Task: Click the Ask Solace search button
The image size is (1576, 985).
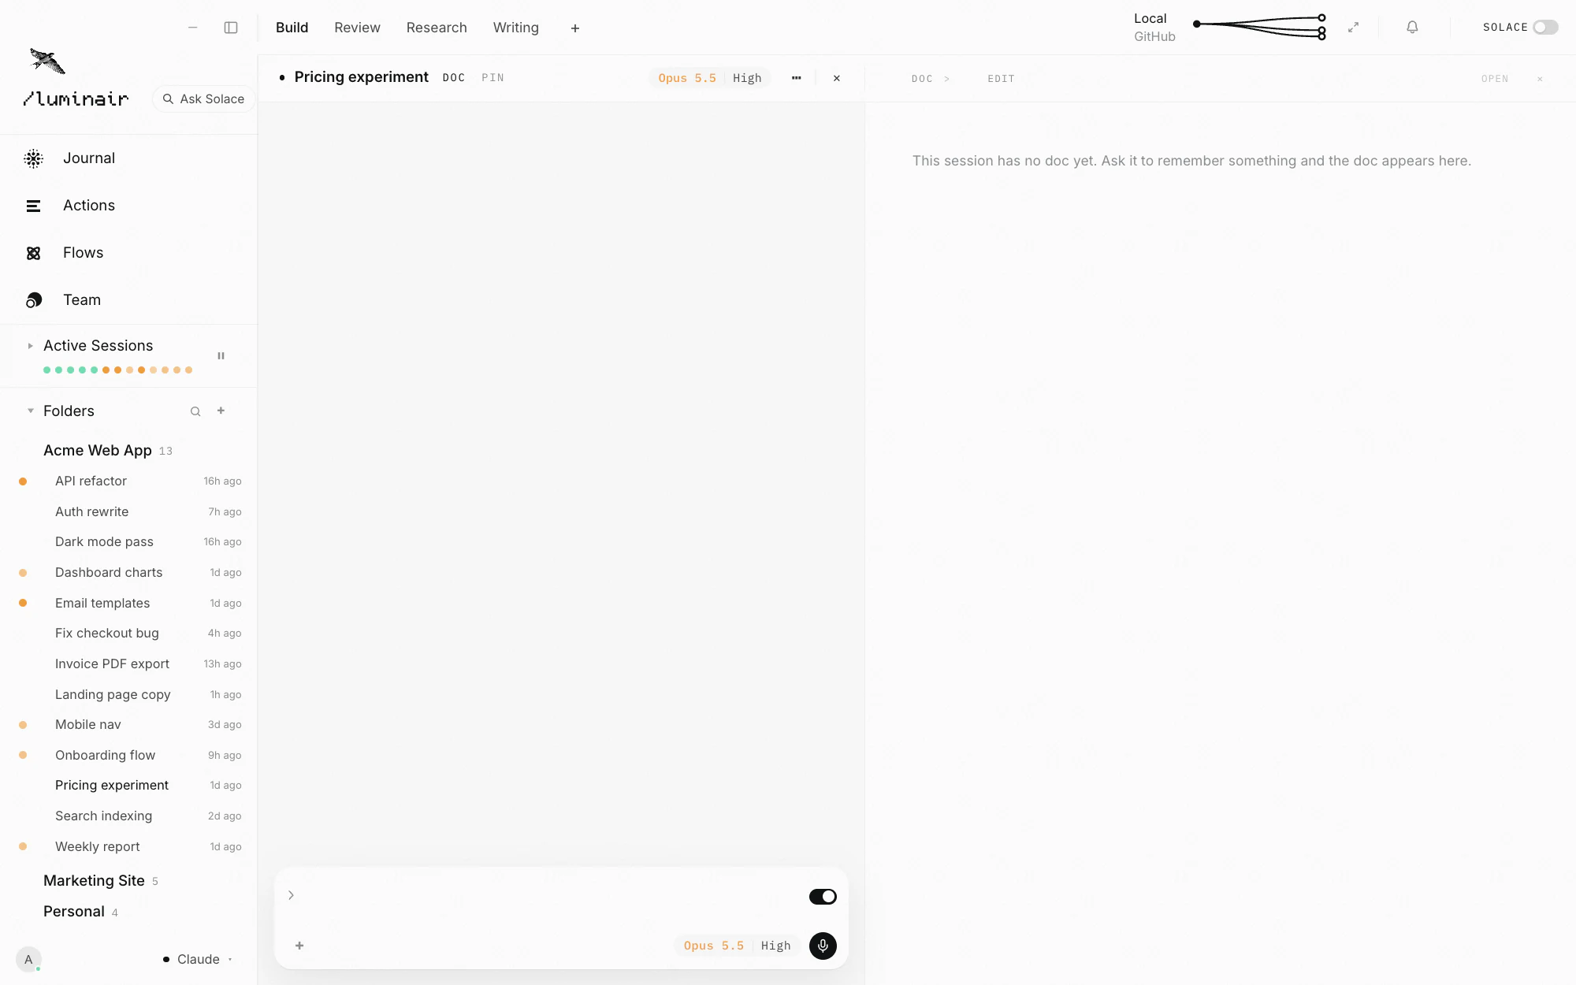Action: pos(204,99)
